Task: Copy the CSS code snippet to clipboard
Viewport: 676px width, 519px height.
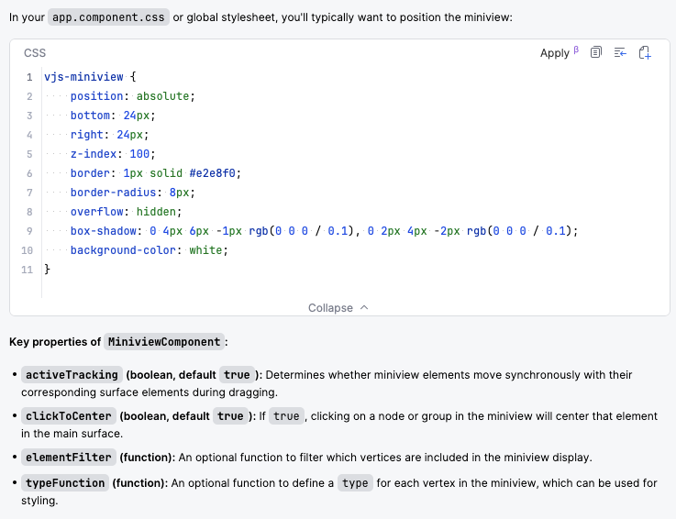Action: pyautogui.click(x=596, y=52)
